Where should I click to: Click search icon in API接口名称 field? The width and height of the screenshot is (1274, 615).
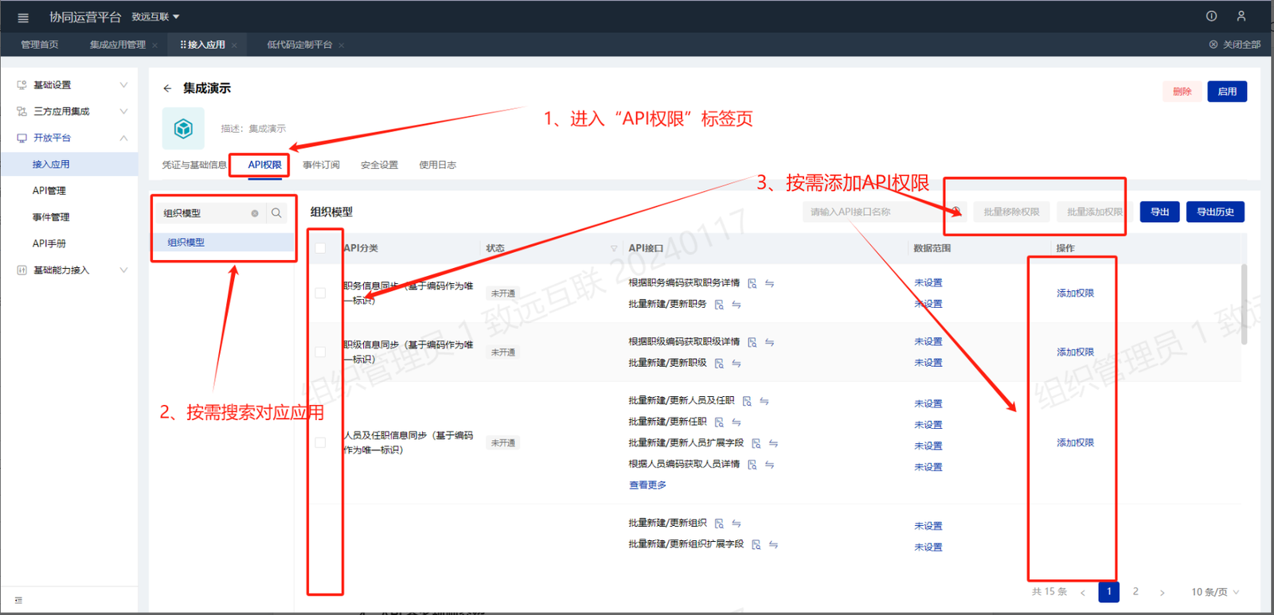pyautogui.click(x=956, y=211)
